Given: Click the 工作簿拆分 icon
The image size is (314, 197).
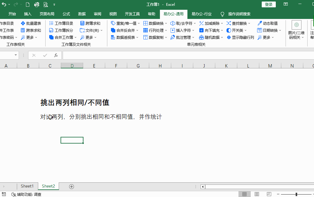Looking at the screenshot, I should [x=51, y=31].
